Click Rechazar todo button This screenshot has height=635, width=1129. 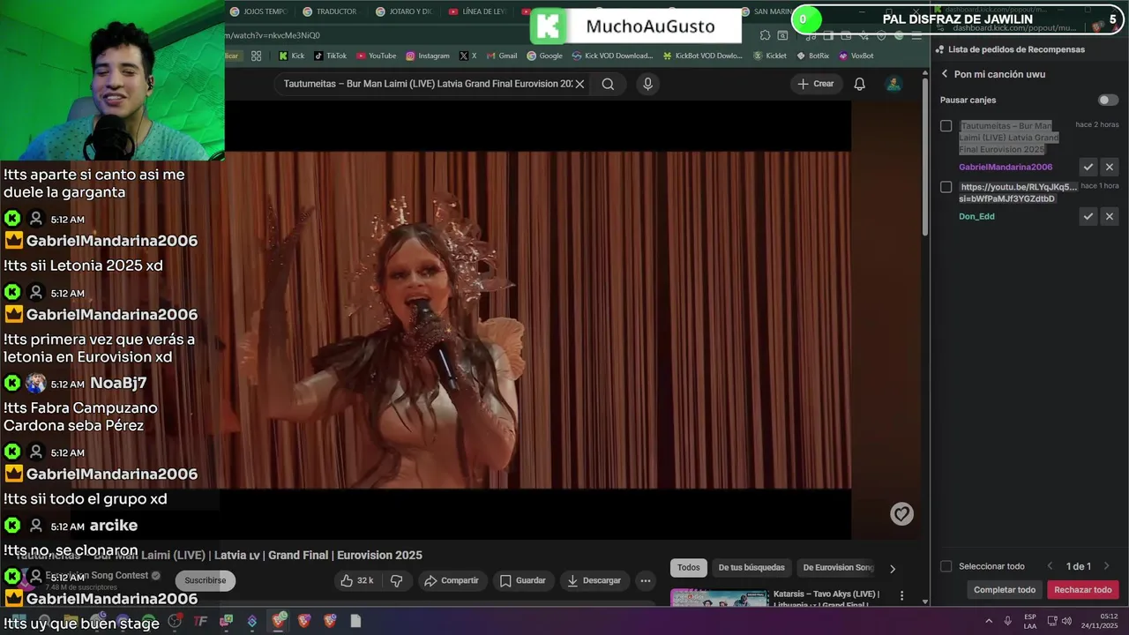(1083, 590)
